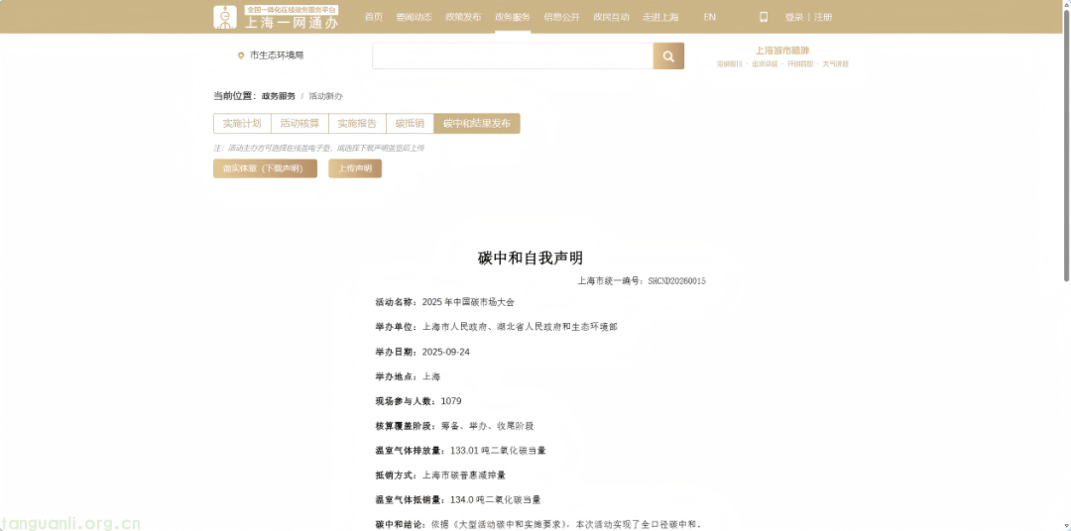Click the 2025 年中国碳市场大会 activity name

click(468, 302)
